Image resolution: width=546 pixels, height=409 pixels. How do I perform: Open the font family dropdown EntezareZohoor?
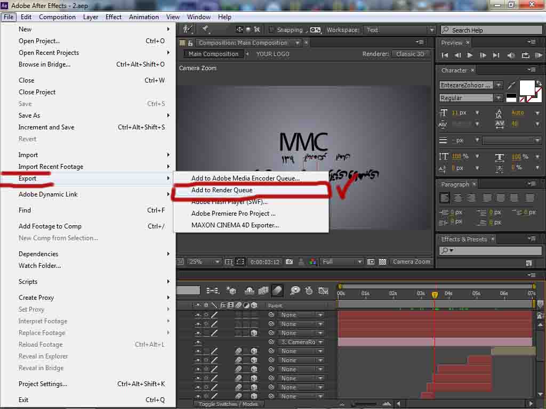tap(499, 85)
